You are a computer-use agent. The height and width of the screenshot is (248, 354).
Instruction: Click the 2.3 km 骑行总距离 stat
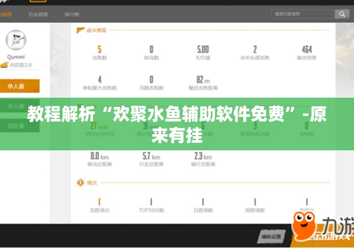(203, 159)
